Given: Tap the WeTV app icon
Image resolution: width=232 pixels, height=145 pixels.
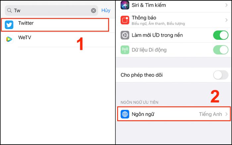Looking at the screenshot, I should coord(9,39).
